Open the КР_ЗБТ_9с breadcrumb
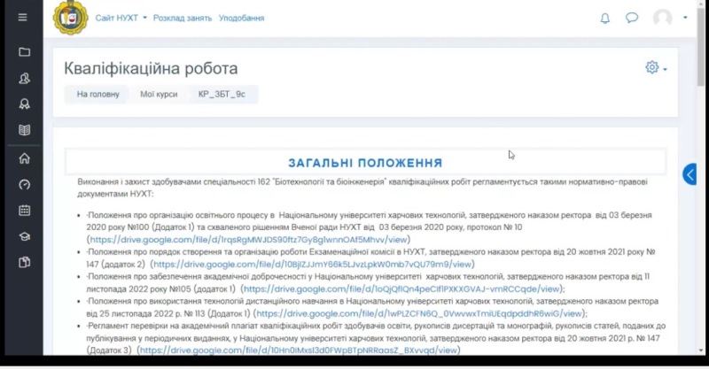The width and height of the screenshot is (709, 369). pos(222,95)
